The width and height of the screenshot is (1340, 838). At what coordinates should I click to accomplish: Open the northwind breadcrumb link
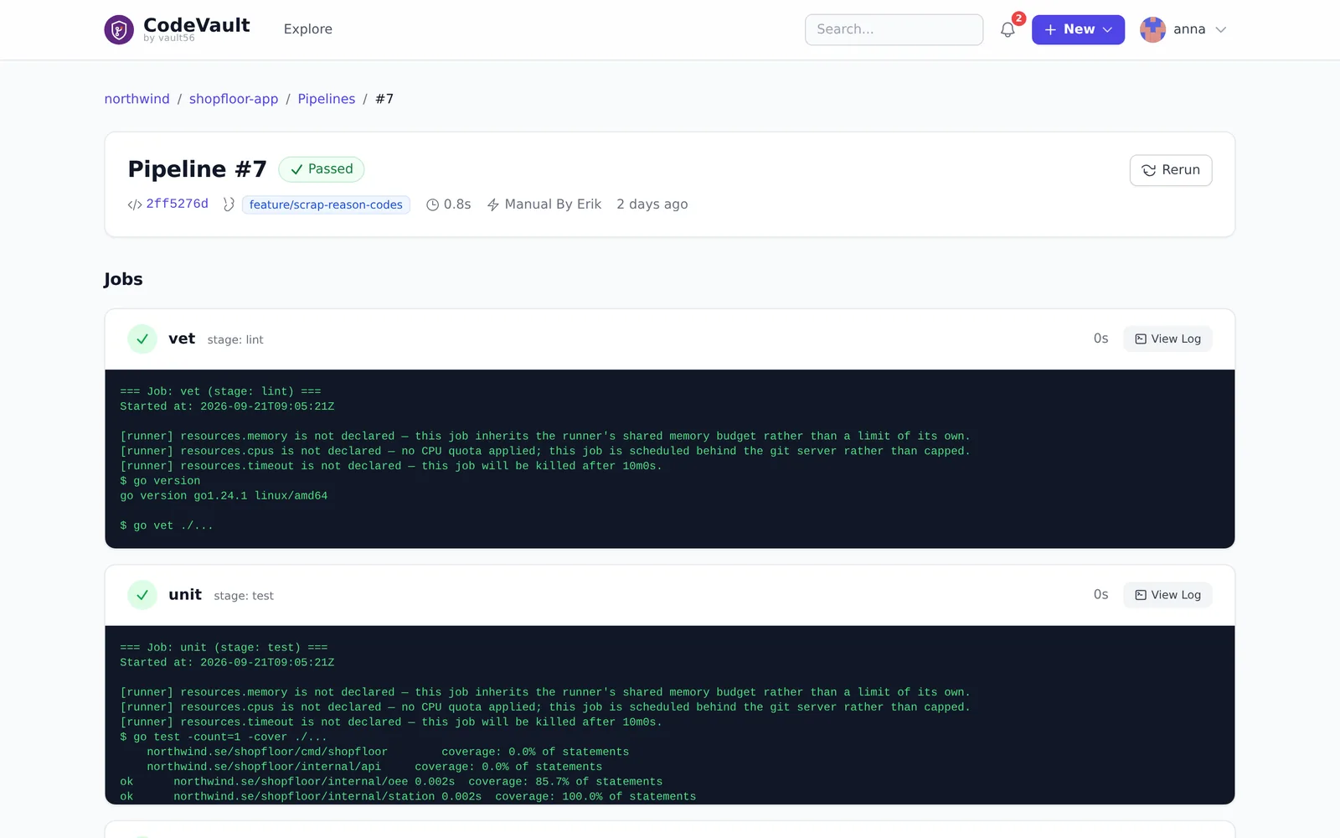(x=137, y=99)
